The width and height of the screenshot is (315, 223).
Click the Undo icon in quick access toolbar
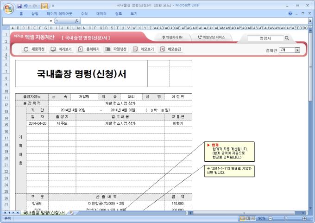tap(26, 6)
